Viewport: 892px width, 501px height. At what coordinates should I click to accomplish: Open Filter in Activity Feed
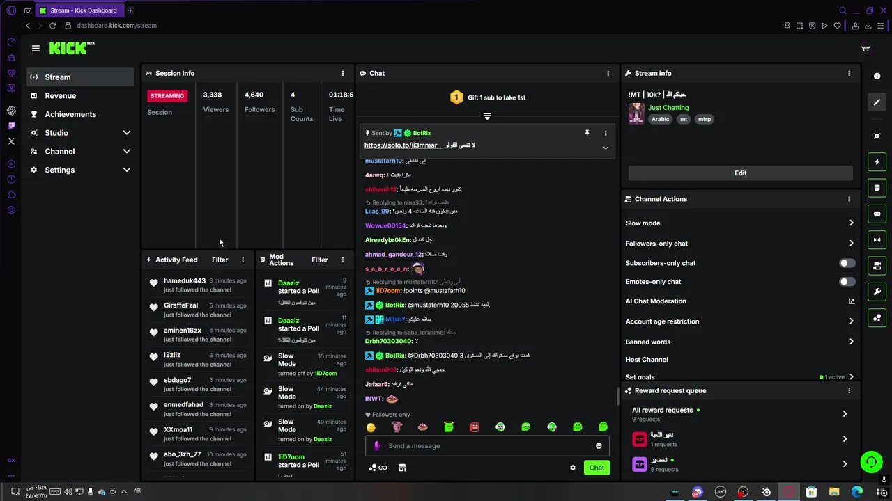220,260
